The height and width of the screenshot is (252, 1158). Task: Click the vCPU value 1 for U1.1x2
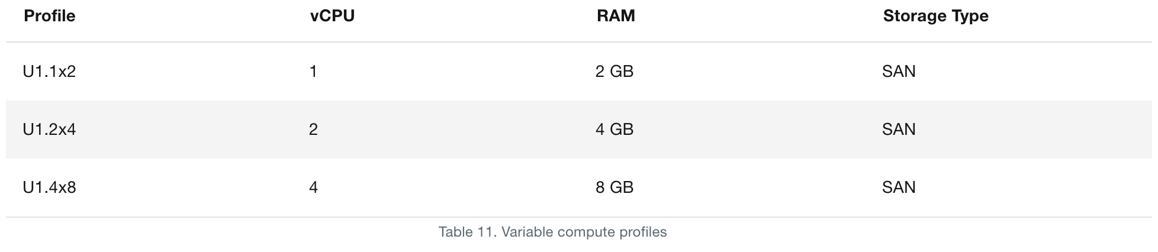pos(313,72)
